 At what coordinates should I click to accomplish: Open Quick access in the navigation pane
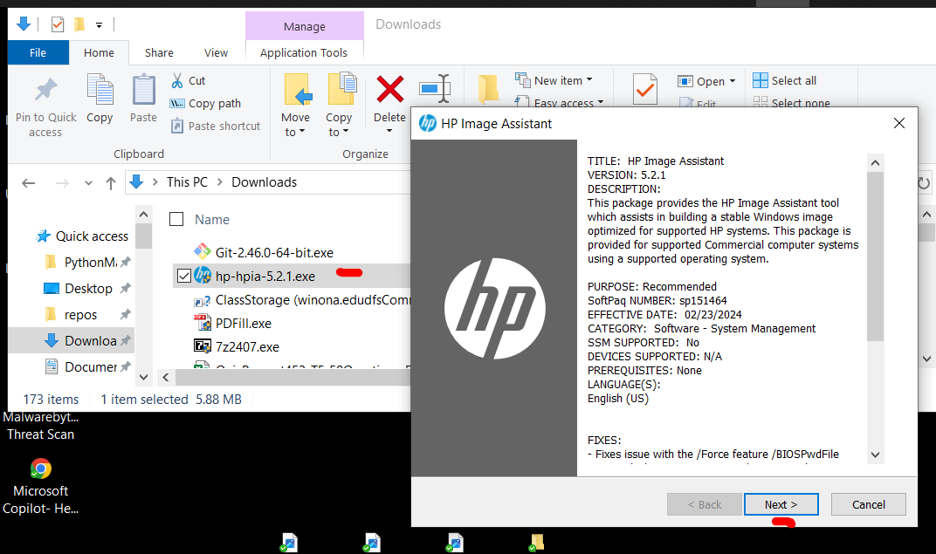click(x=92, y=236)
